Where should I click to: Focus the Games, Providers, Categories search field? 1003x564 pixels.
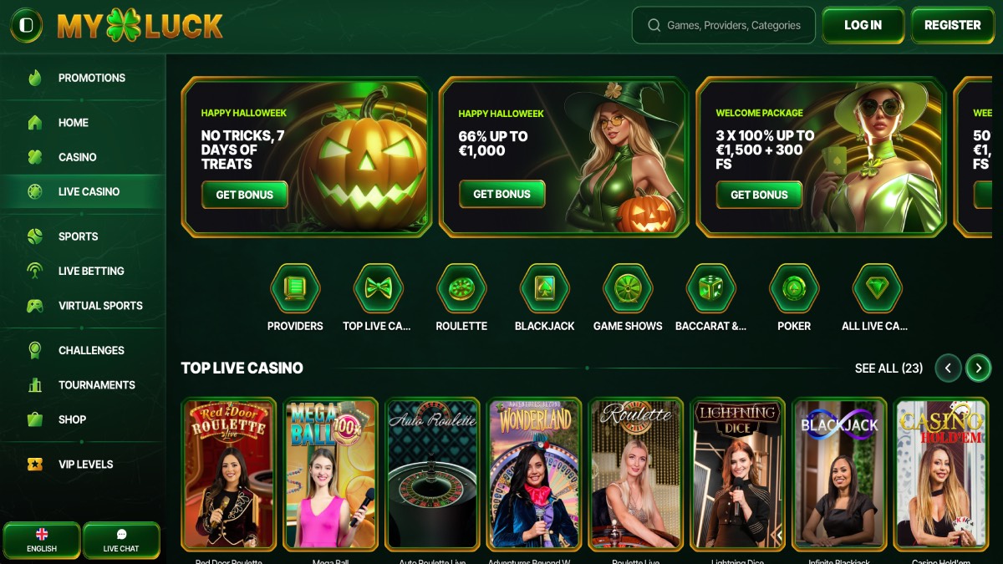(x=724, y=25)
